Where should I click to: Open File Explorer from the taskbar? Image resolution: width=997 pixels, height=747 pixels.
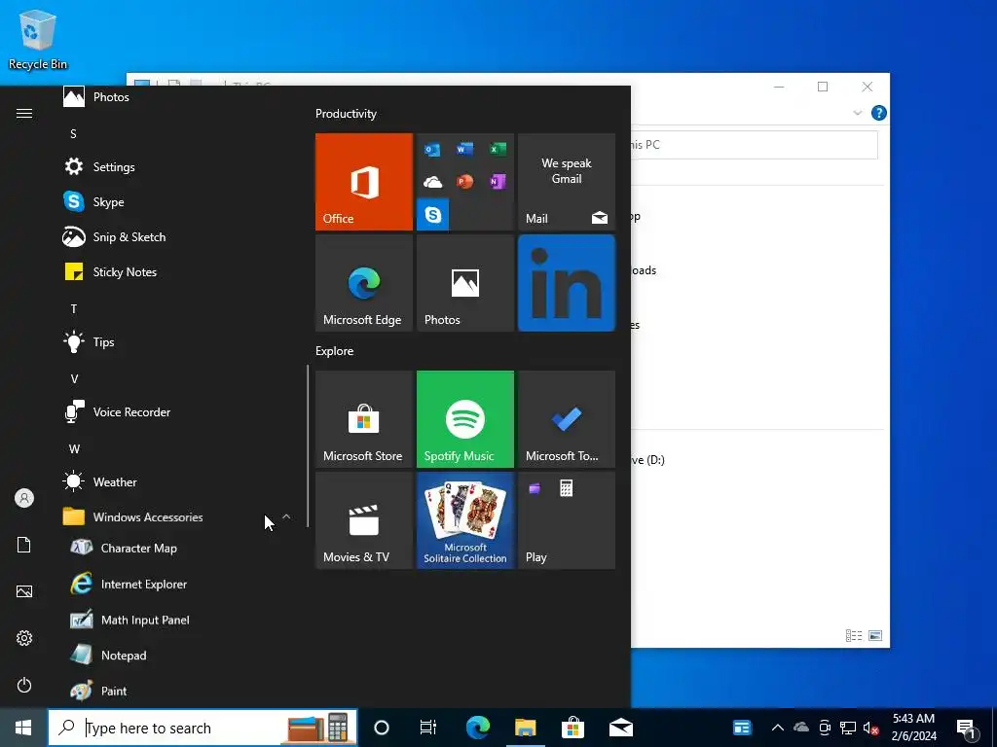click(x=525, y=728)
